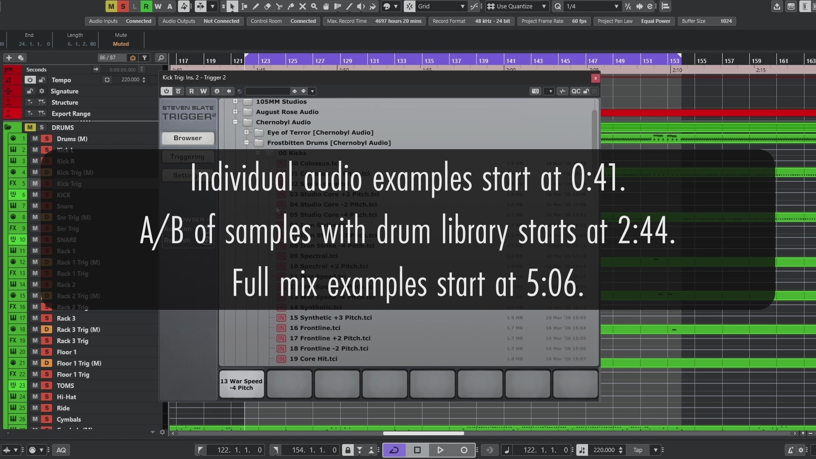Open the plugin preset menu arrow
The image size is (816, 459).
click(312, 91)
